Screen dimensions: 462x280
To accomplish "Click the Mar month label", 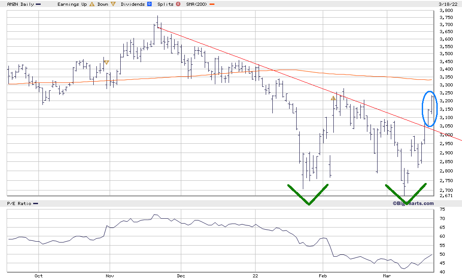I will [387, 276].
